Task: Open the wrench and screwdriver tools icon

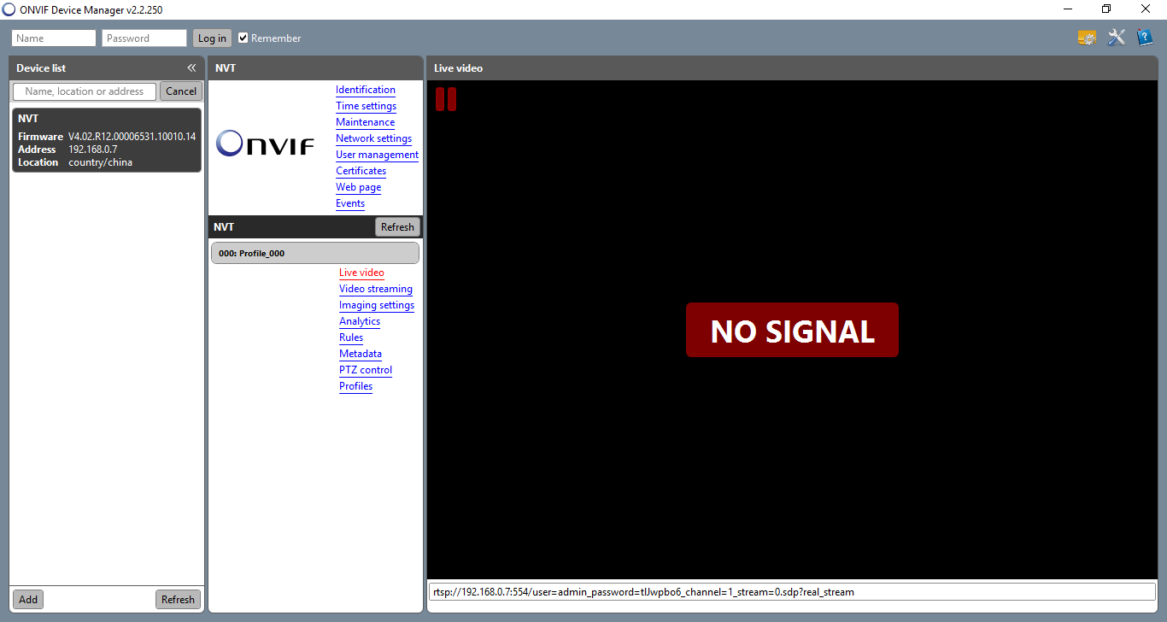Action: pyautogui.click(x=1116, y=38)
